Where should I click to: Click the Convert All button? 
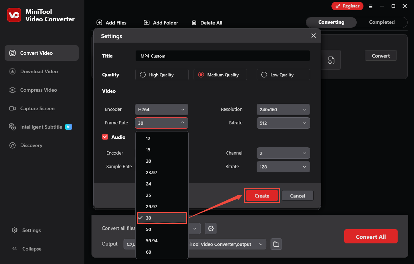tap(371, 236)
